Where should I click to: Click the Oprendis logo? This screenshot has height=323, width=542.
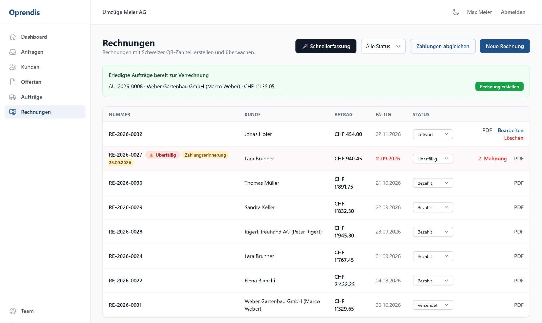(24, 12)
